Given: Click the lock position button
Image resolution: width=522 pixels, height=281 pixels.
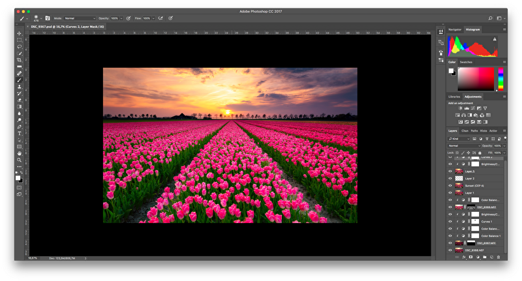Looking at the screenshot, I should coord(468,153).
